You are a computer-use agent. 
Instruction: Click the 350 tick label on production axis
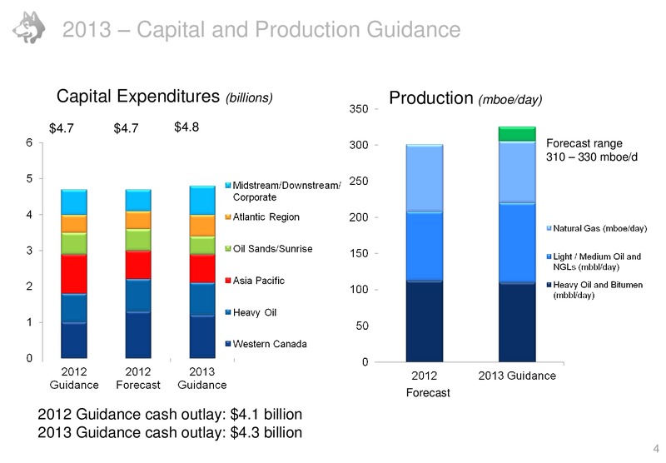359,109
